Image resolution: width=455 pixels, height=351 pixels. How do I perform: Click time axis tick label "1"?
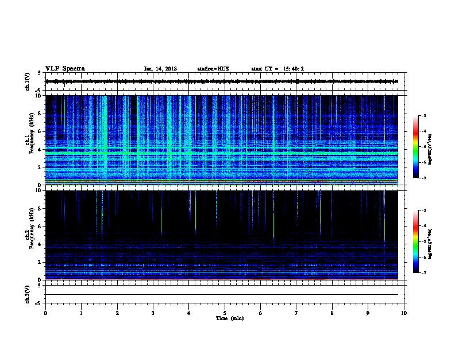[81, 313]
